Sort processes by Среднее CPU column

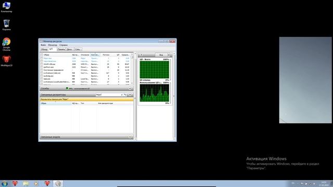pos(125,55)
